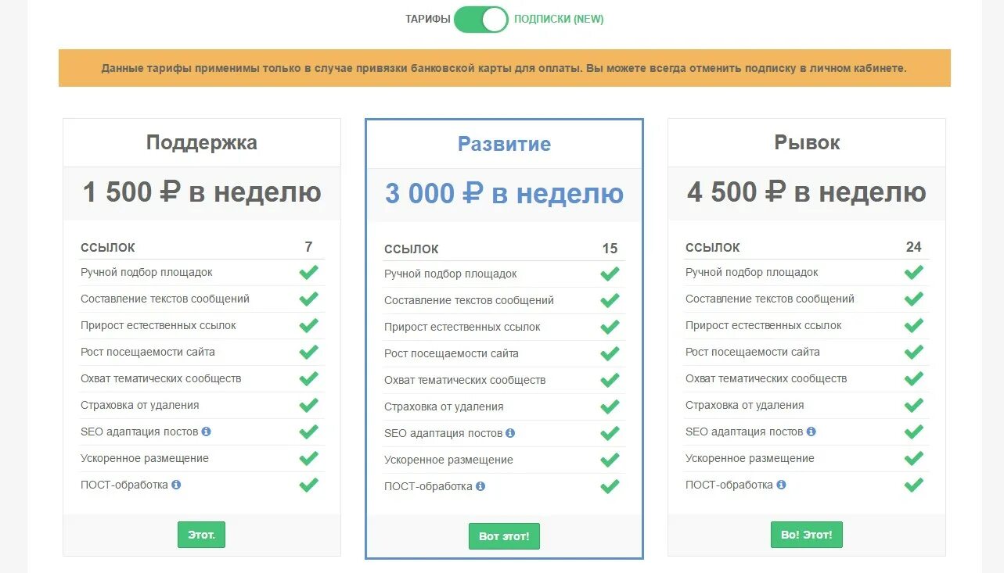Click the Рывок plan heading
This screenshot has height=573, width=1004.
[x=807, y=142]
